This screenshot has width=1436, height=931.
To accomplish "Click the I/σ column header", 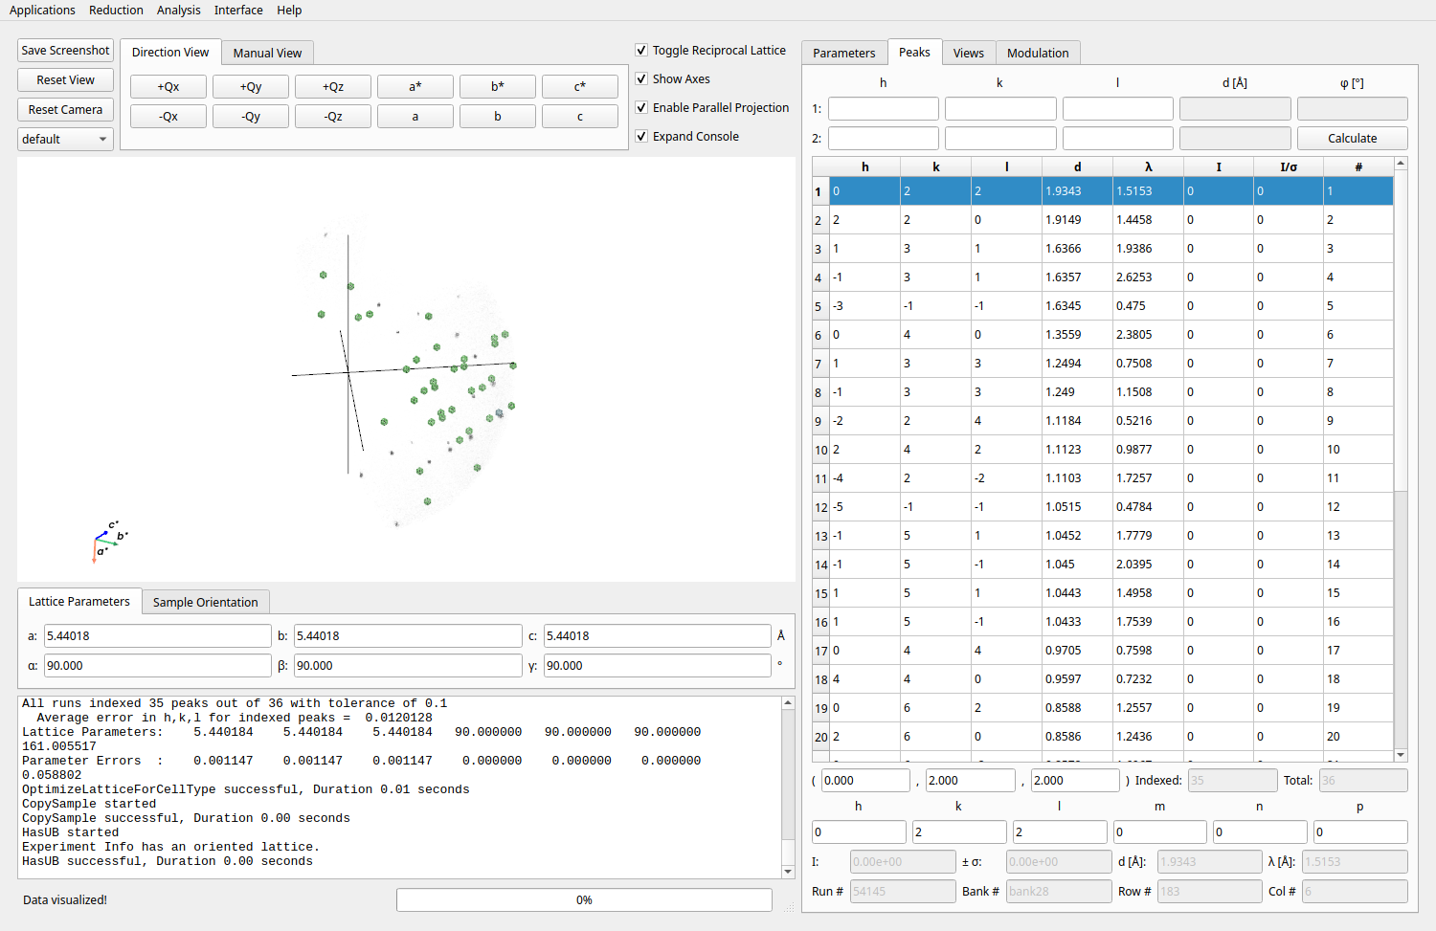I will coord(1289,166).
